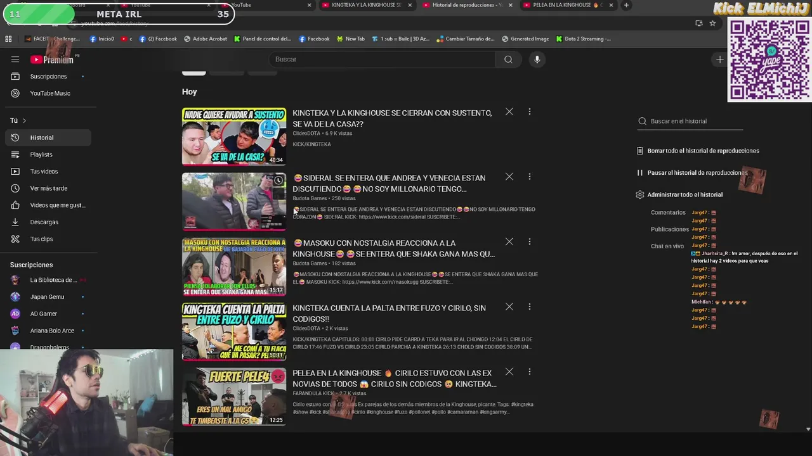Click the search magnifier button
The width and height of the screenshot is (812, 456).
(508, 60)
